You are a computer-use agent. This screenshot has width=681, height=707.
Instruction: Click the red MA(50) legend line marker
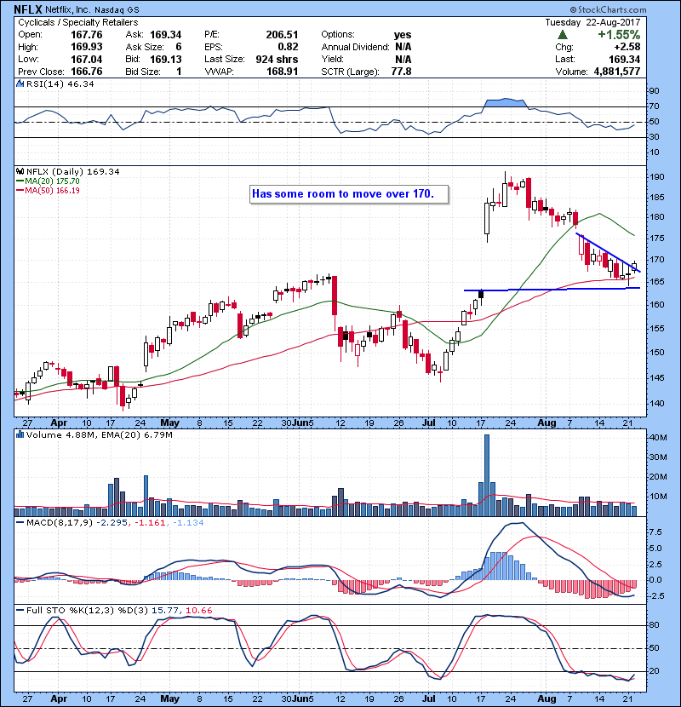[20, 191]
